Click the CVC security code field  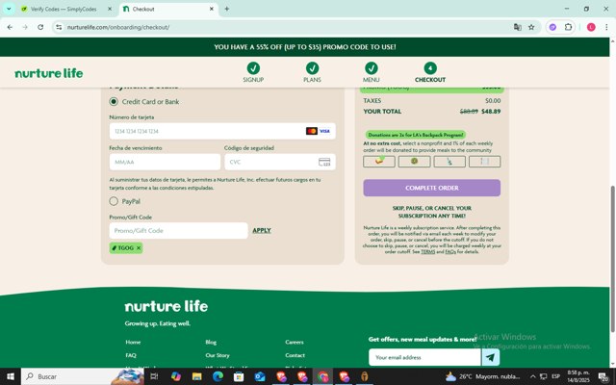[280, 162]
